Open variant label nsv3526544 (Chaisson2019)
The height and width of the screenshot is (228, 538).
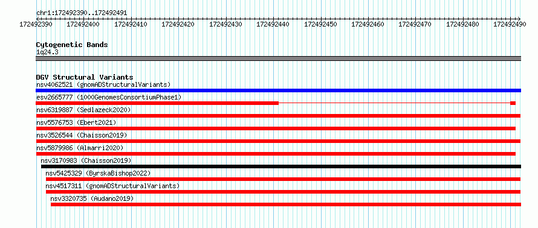tap(82, 135)
